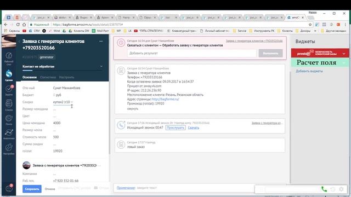The height and width of the screenshot is (197, 351).
Task: Click the clock icon of the pending task
Action: click(x=121, y=43)
